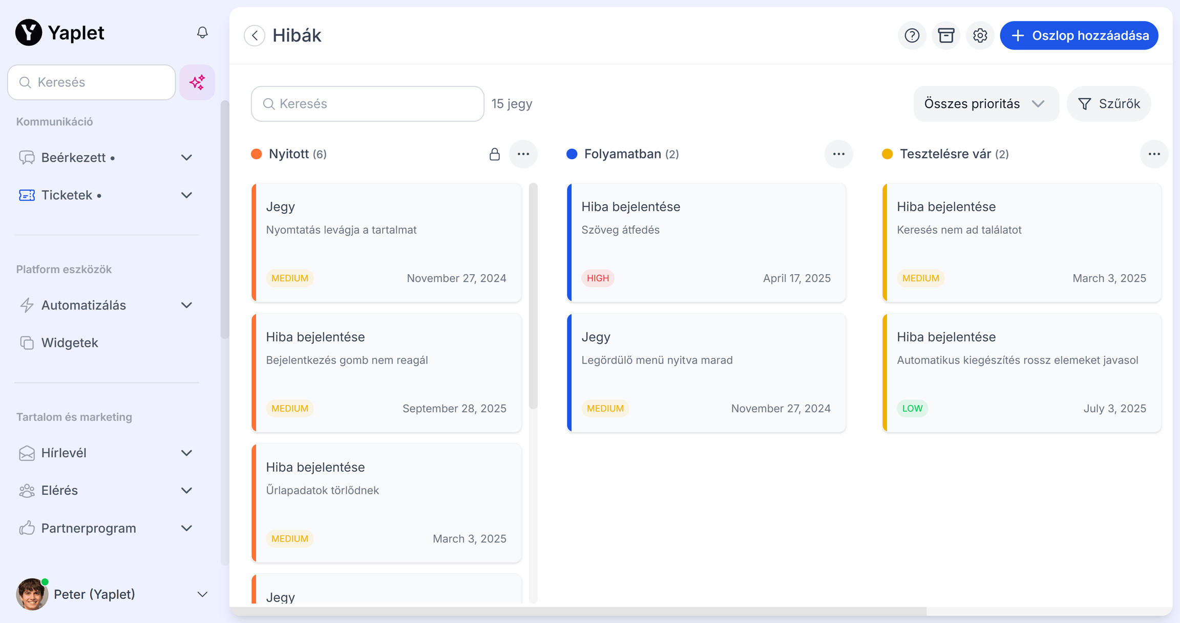
Task: Open Widgetek in the sidebar
Action: (x=70, y=343)
